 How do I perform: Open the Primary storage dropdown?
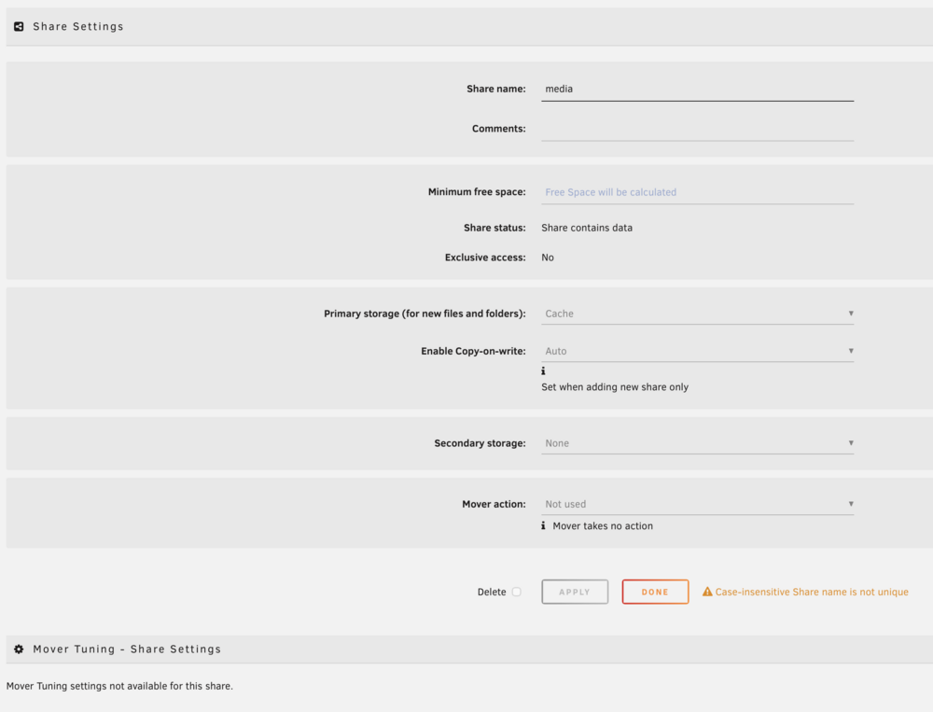pyautogui.click(x=697, y=314)
